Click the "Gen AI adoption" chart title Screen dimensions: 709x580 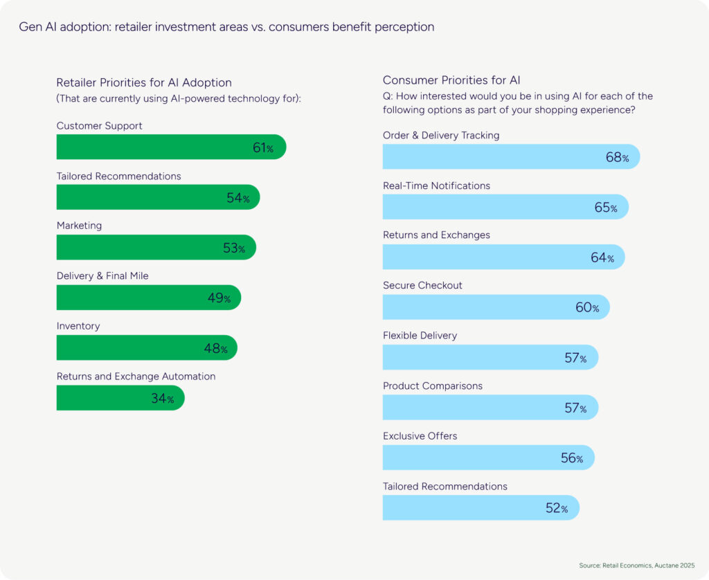(x=226, y=27)
